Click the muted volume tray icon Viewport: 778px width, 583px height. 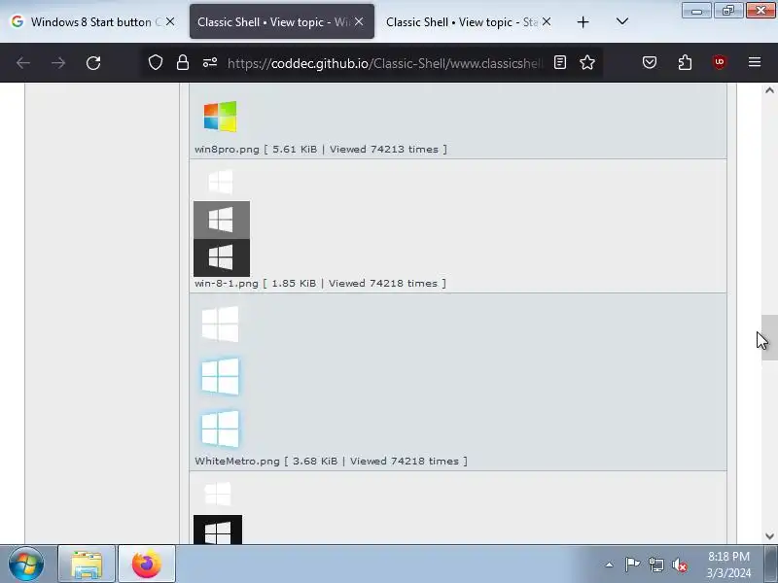[679, 565]
